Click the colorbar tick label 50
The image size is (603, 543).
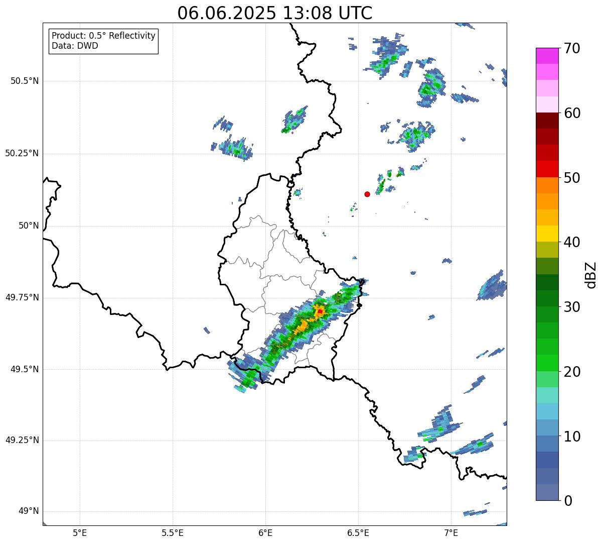[572, 178]
